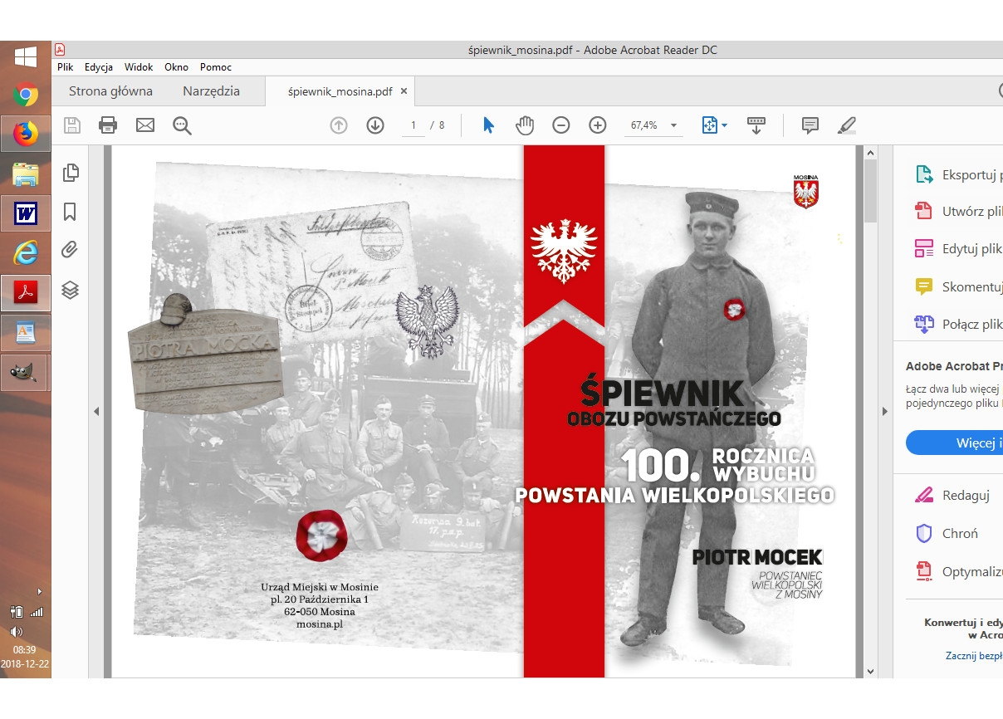Switch to the Narzędzia tab

(x=211, y=91)
